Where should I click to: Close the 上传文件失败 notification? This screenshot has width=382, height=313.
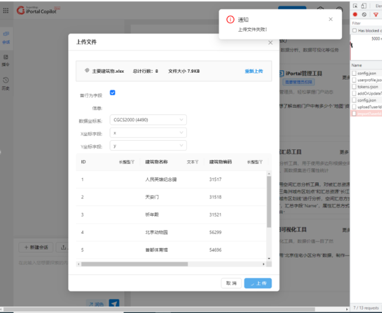(x=330, y=19)
